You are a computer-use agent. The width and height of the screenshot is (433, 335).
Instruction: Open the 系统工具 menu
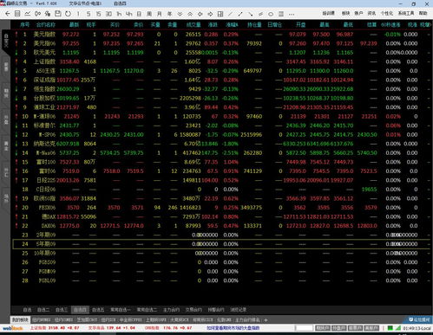click(406, 13)
